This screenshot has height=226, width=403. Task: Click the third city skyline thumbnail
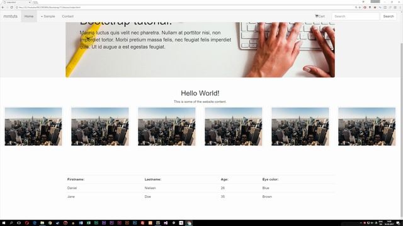[167, 127]
